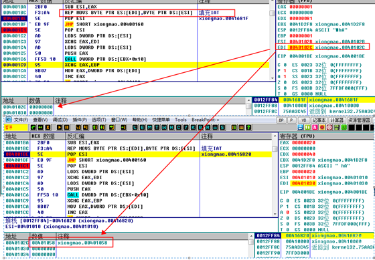The image size is (375, 260).
Task: Open the 查看(V) menu
Action: click(40, 120)
